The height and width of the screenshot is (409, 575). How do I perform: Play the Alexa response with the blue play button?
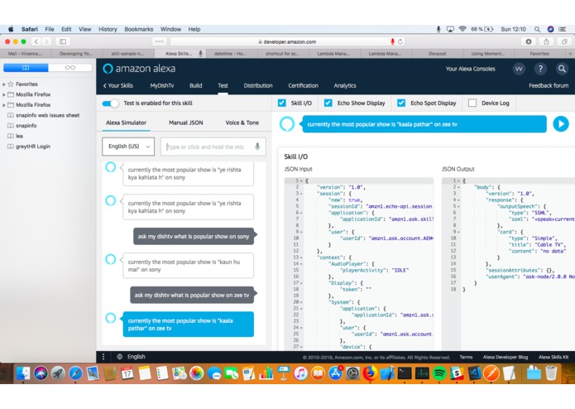point(561,124)
